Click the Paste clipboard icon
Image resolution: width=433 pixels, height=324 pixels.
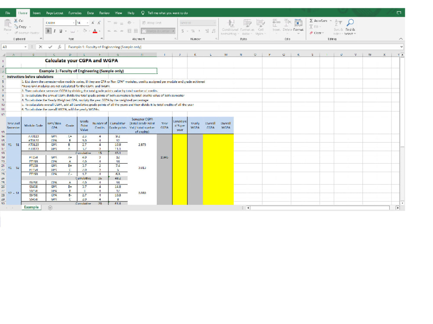(7, 23)
